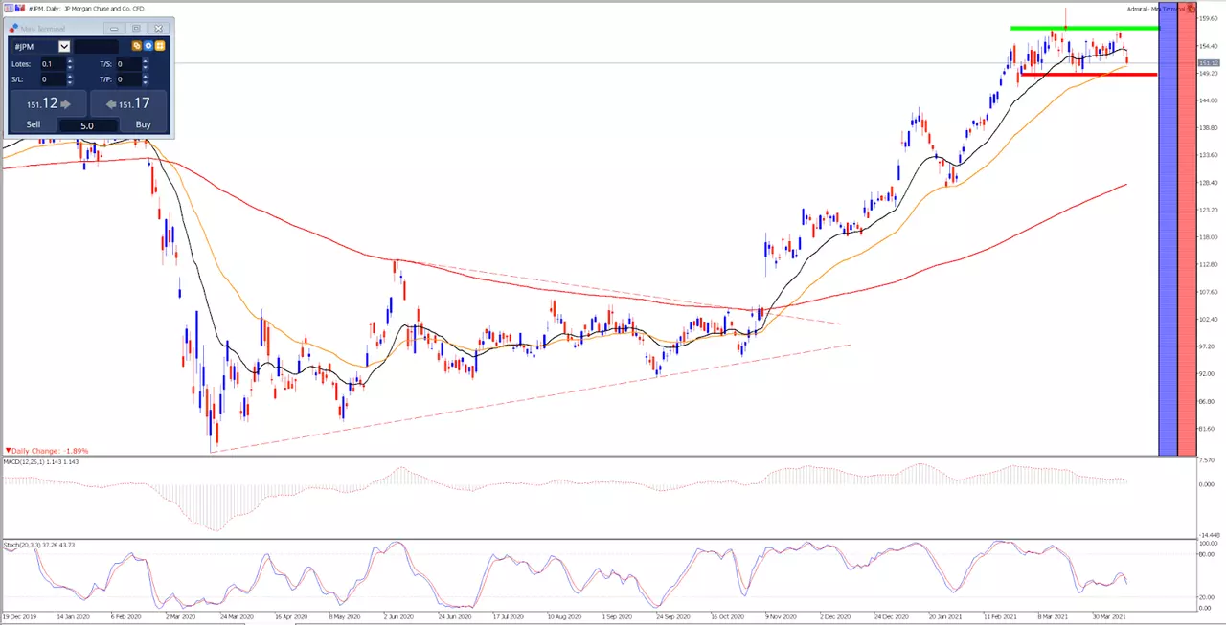This screenshot has width=1226, height=625.
Task: Increase the T/S value with up arrow
Action: click(x=145, y=60)
